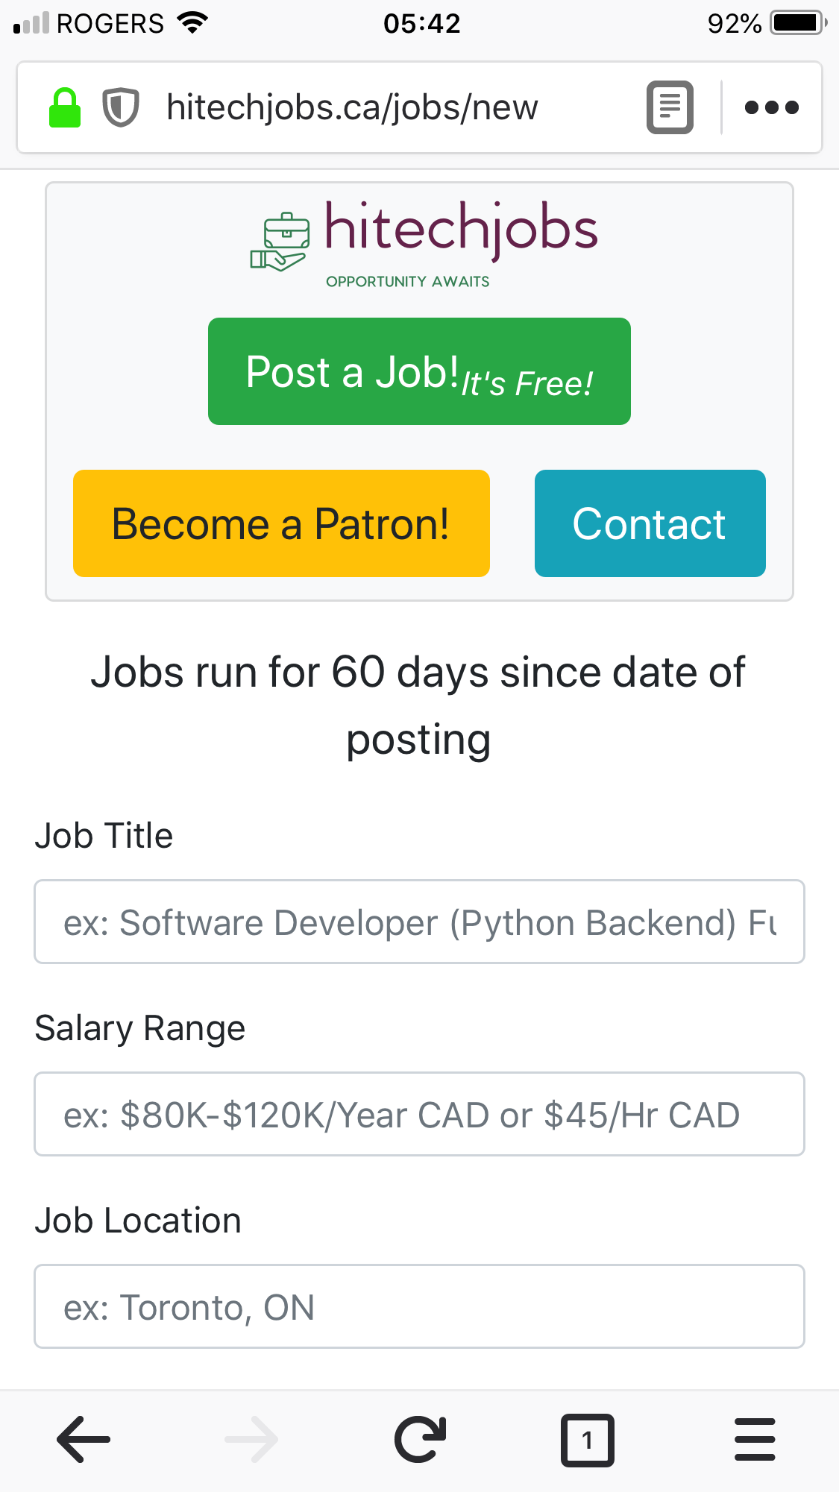Open the browser hamburger menu
The height and width of the screenshot is (1492, 839).
pos(755,1439)
